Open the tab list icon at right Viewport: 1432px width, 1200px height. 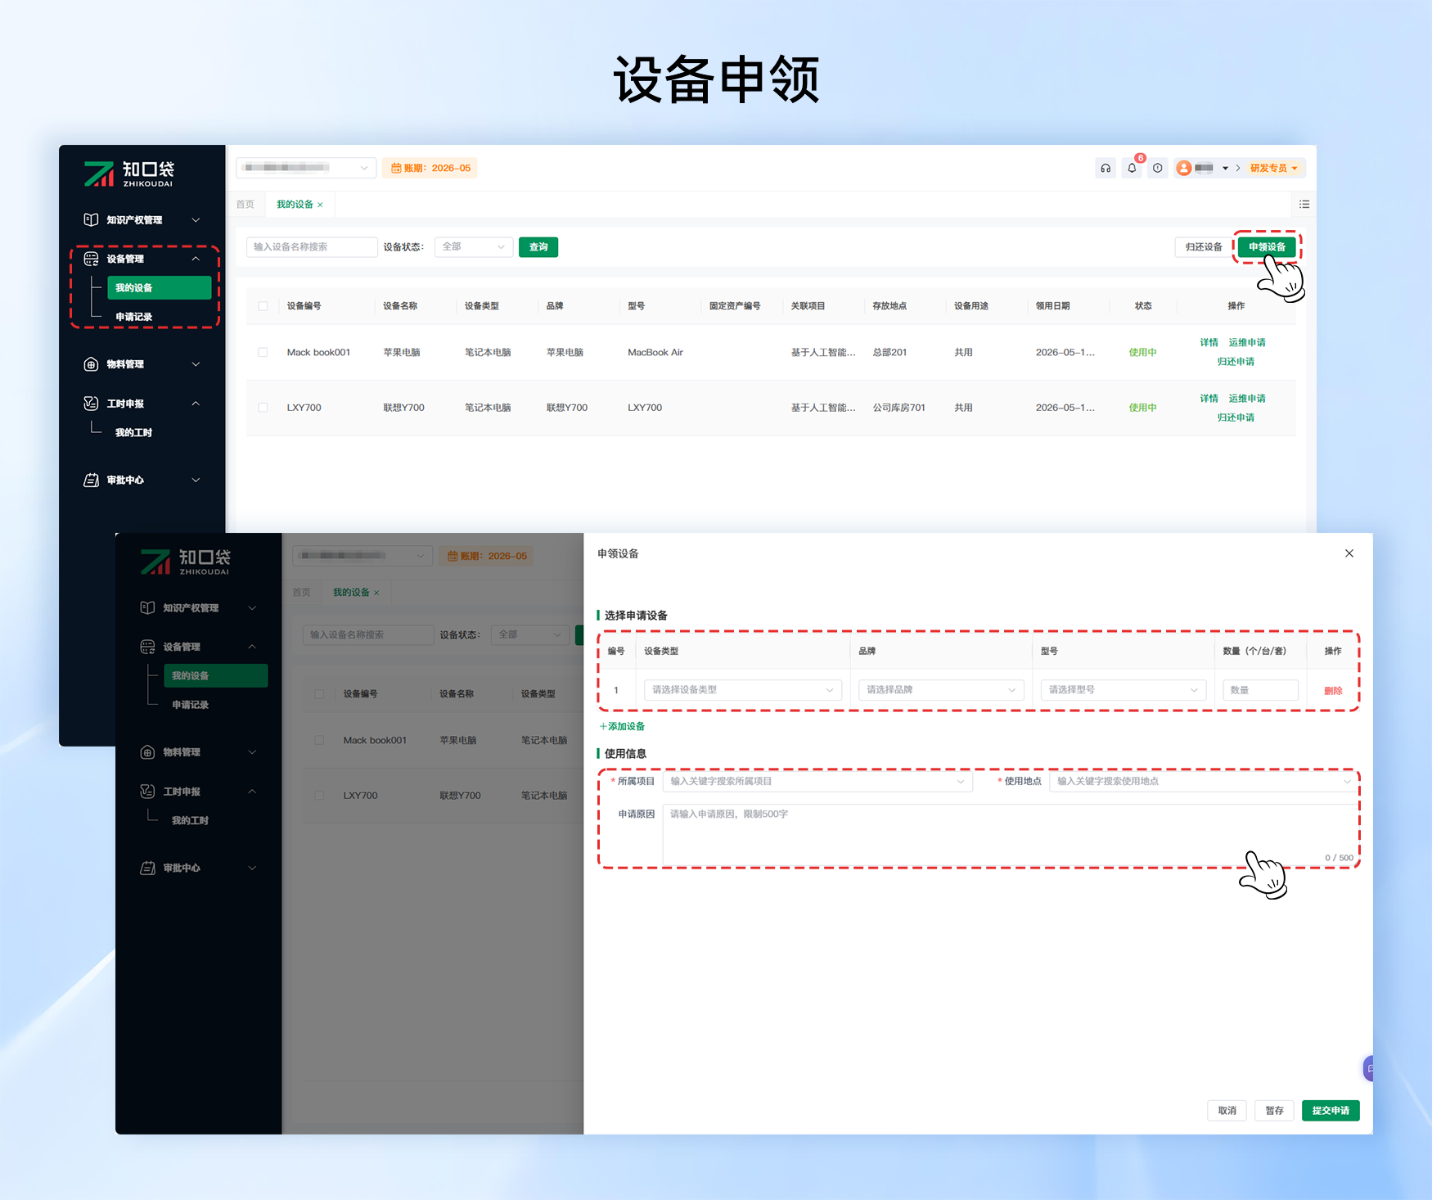pyautogui.click(x=1304, y=204)
